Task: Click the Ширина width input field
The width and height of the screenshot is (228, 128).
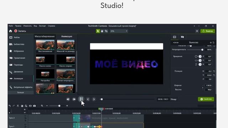Action: click(208, 85)
